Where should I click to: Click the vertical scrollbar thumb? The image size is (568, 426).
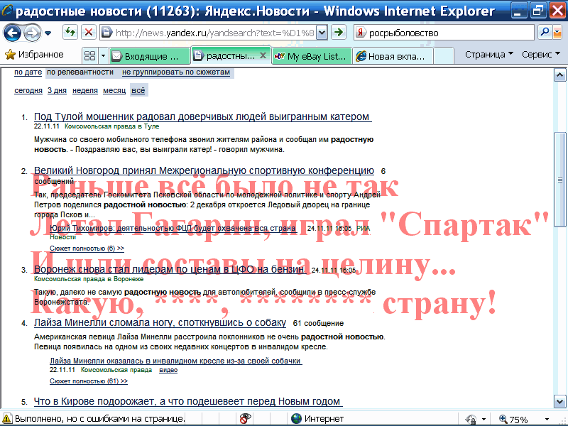[x=559, y=180]
